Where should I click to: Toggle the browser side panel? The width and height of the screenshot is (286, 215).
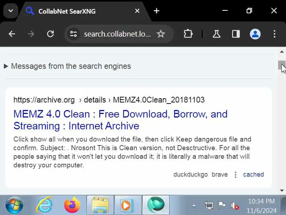[x=236, y=34]
